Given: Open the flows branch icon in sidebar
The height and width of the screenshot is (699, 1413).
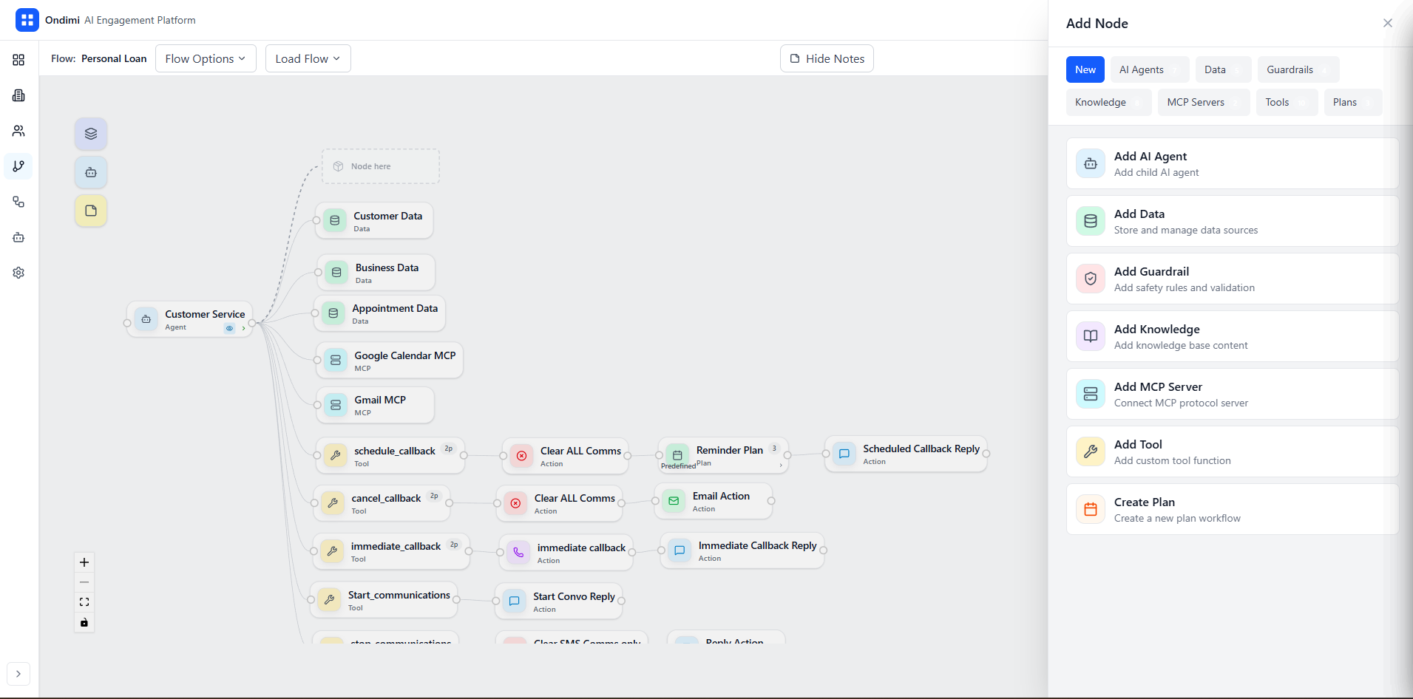Looking at the screenshot, I should coord(18,166).
